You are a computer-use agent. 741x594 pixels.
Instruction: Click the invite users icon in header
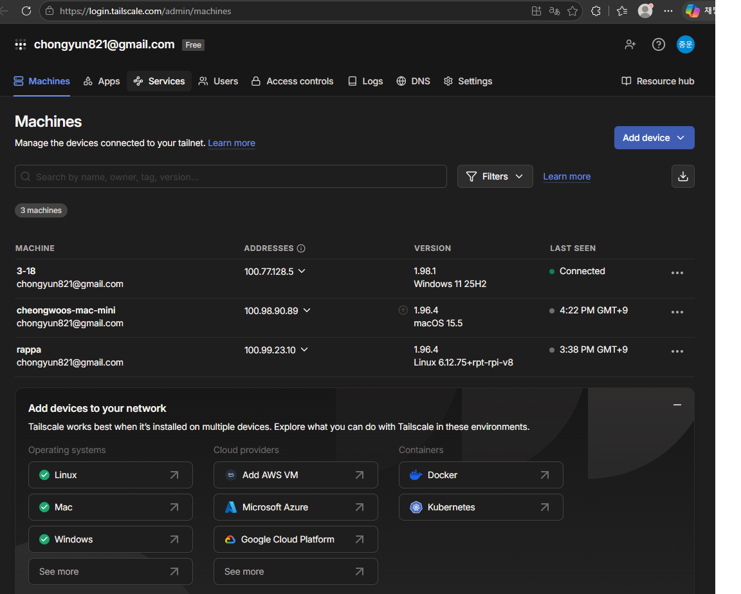(x=630, y=44)
